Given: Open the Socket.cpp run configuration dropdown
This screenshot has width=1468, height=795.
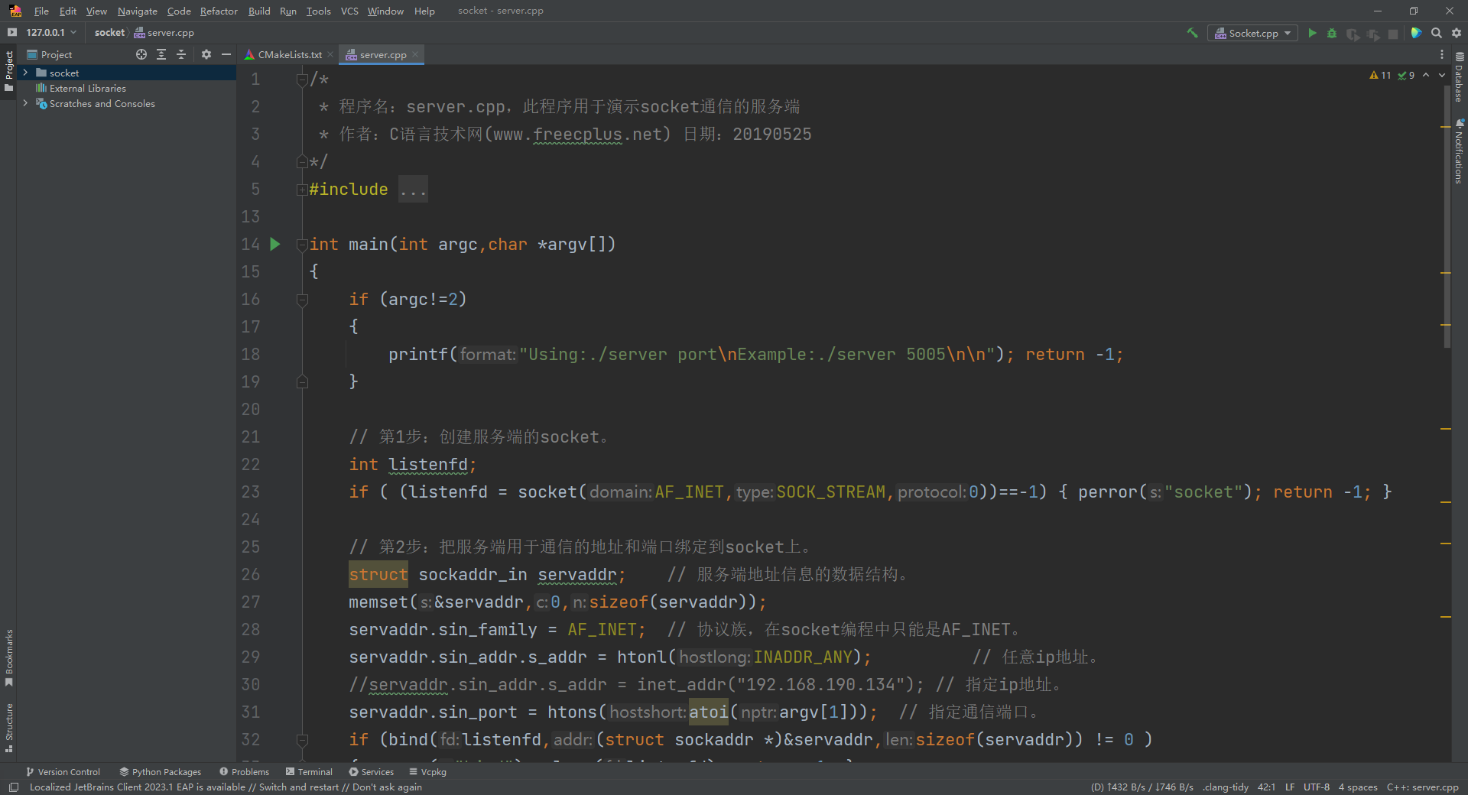Looking at the screenshot, I should [x=1252, y=33].
